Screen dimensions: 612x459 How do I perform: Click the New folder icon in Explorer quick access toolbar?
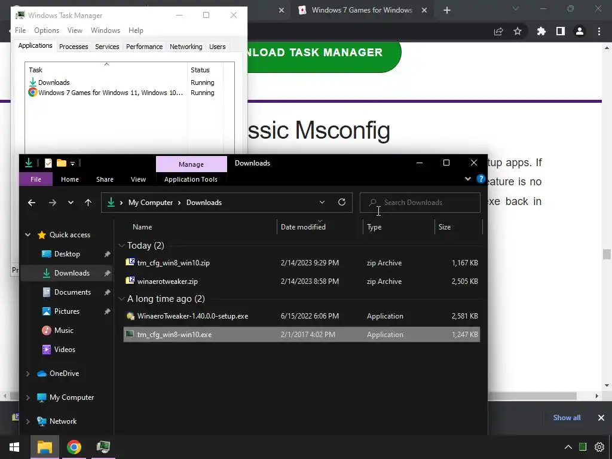(62, 163)
